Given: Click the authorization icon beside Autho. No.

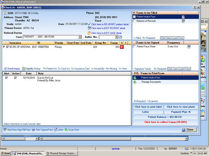Looking at the screenshot, I should pos(121,37).
